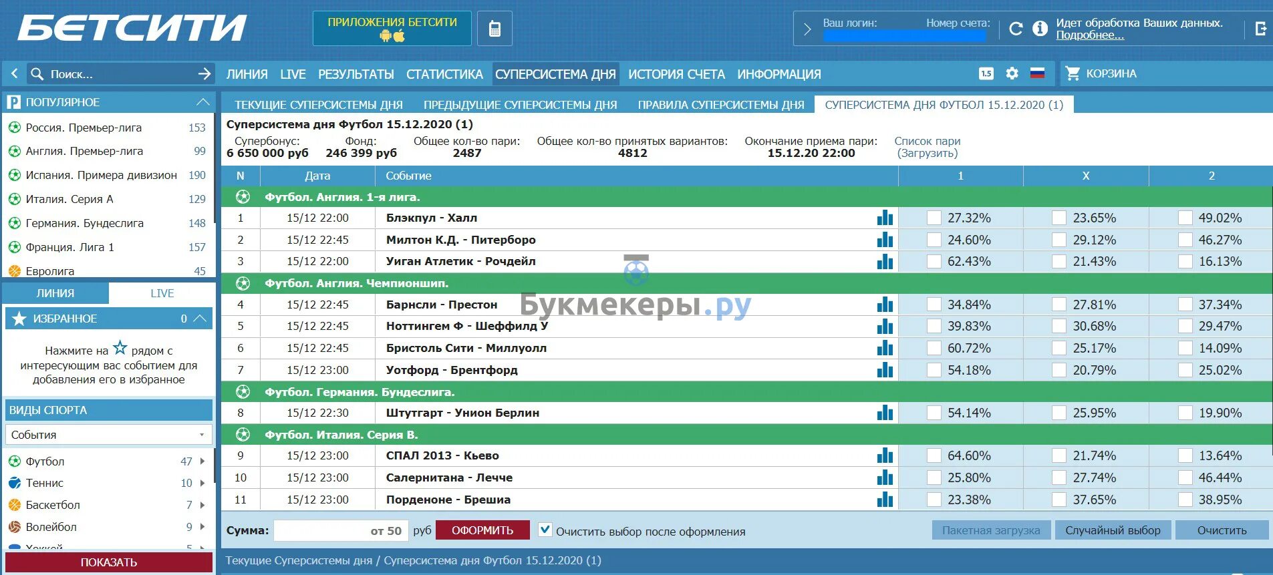The width and height of the screenshot is (1273, 575).
Task: Open settings gear icon in the navigation bar
Action: click(x=1012, y=73)
